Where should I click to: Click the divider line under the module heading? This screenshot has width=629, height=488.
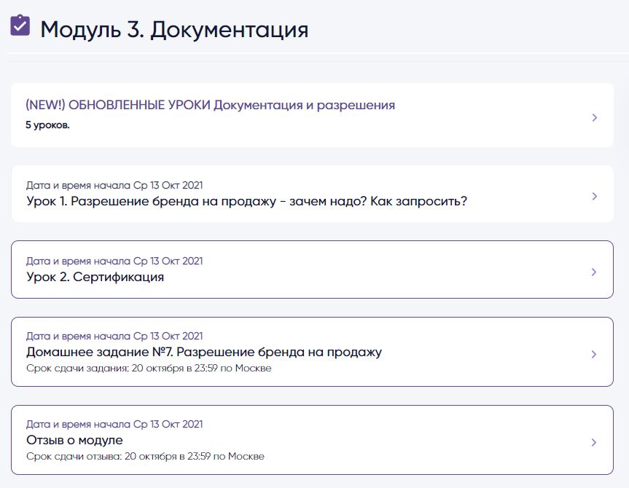click(x=314, y=54)
